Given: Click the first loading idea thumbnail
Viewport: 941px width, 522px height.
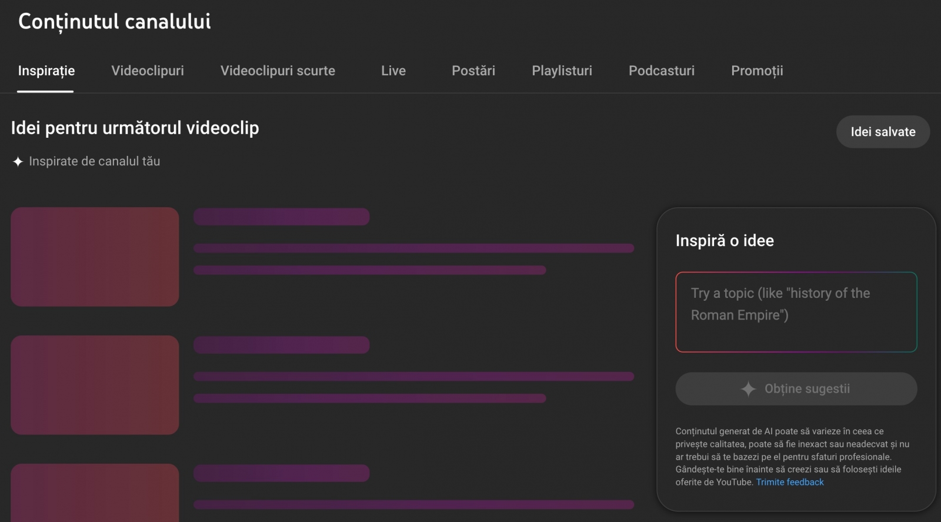Looking at the screenshot, I should [x=95, y=257].
